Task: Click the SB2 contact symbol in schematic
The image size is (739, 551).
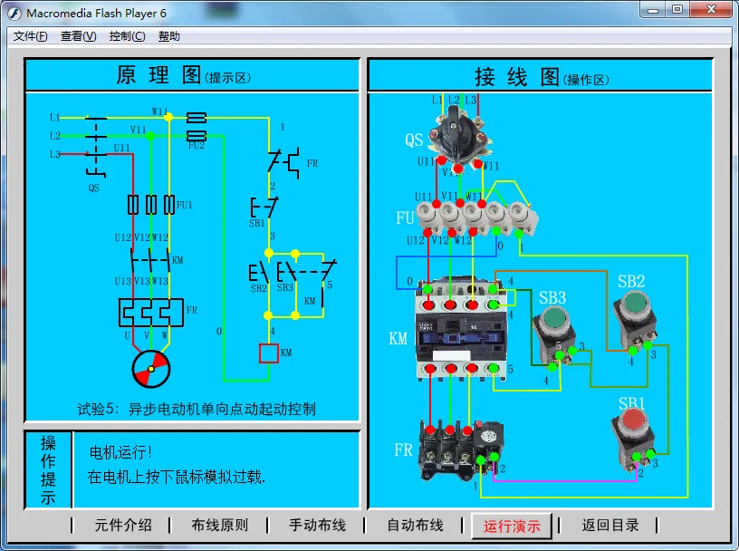Action: tap(259, 273)
